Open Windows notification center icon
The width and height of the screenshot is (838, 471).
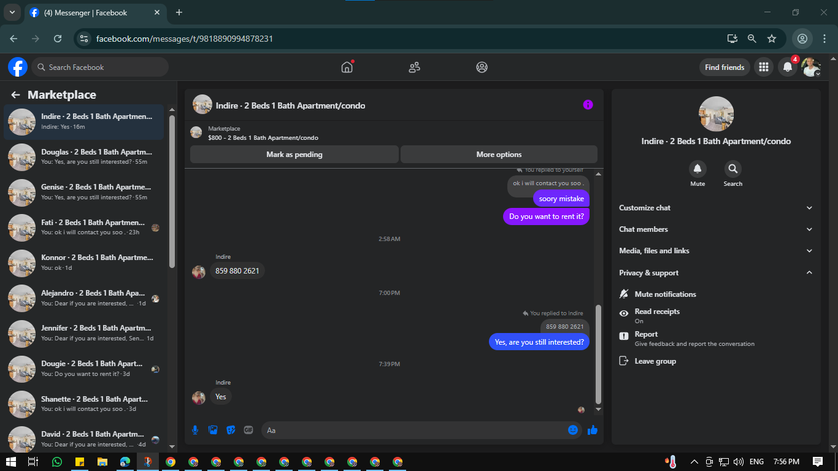tap(817, 462)
